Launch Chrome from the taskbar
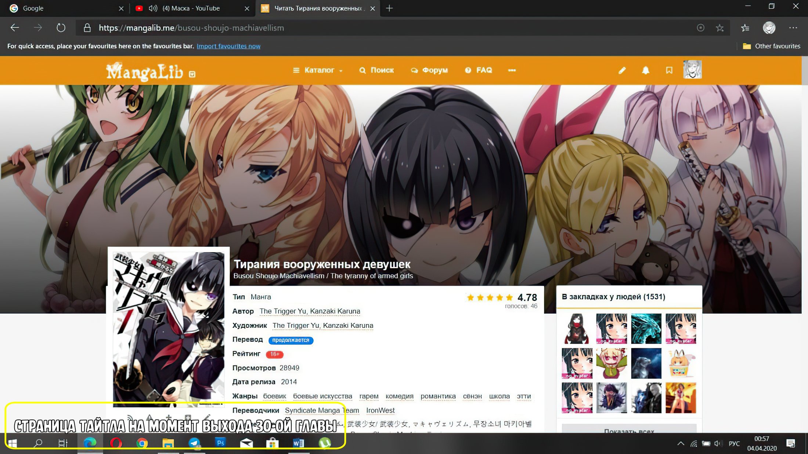Image resolution: width=808 pixels, height=454 pixels. click(142, 443)
